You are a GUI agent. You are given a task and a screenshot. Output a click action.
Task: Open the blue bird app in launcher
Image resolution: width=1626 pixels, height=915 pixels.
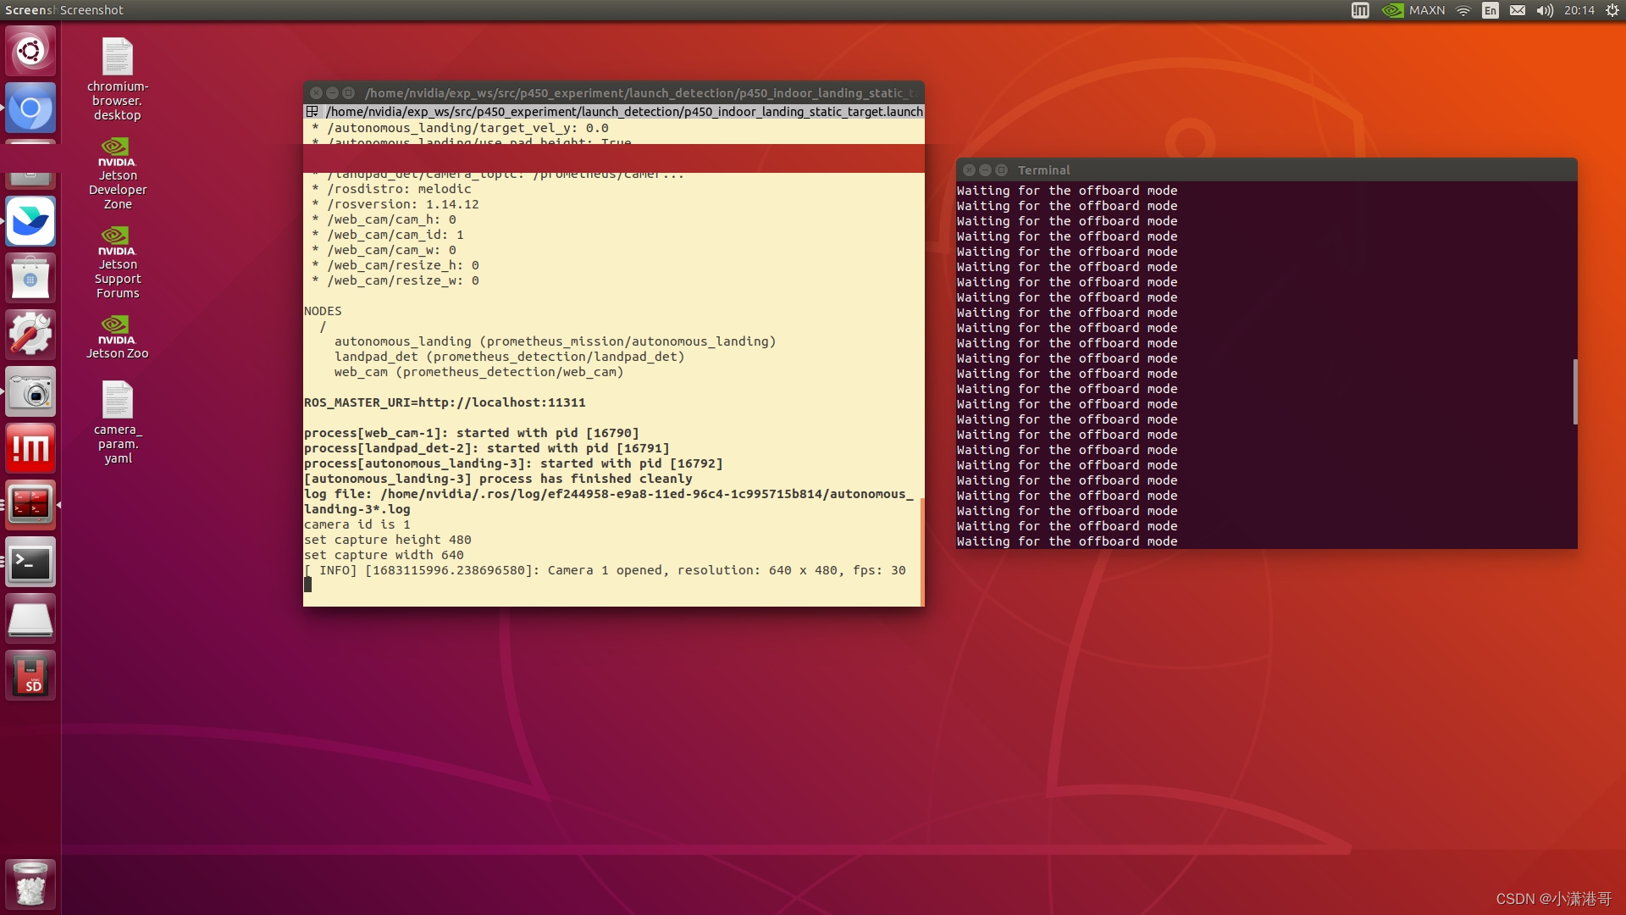tap(30, 221)
